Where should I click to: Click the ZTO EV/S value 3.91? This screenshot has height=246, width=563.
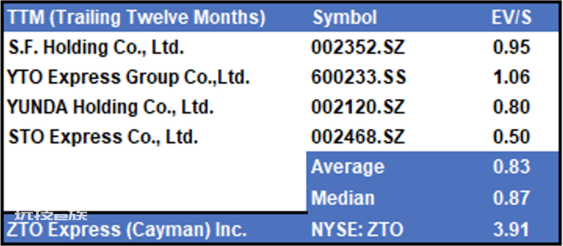[x=512, y=230]
